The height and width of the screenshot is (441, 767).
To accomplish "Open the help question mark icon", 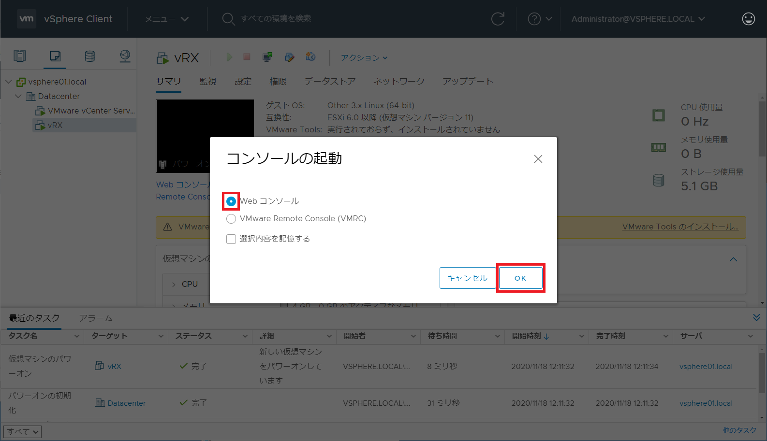I will pyautogui.click(x=534, y=19).
